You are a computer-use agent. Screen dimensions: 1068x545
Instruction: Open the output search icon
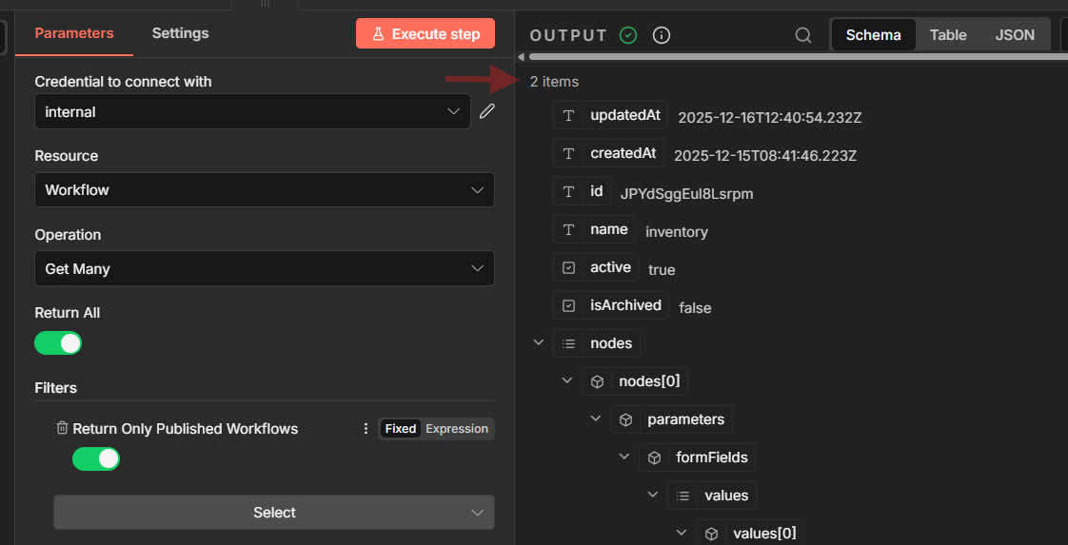click(x=803, y=35)
